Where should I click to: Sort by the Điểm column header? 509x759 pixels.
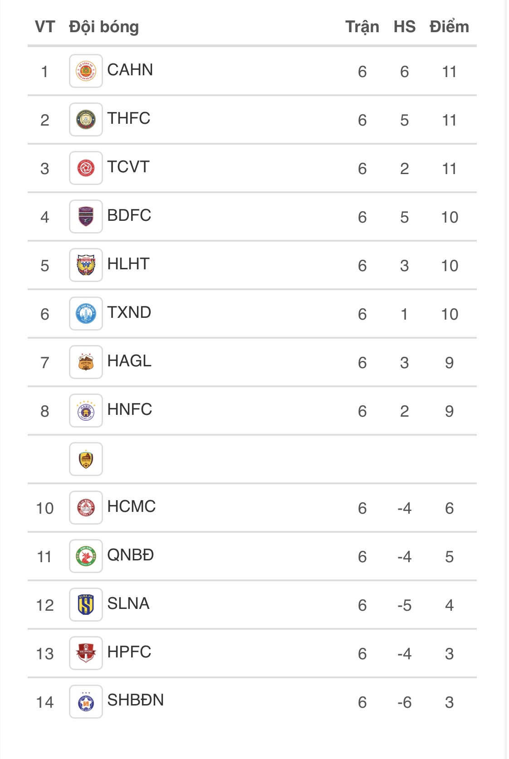tap(449, 27)
